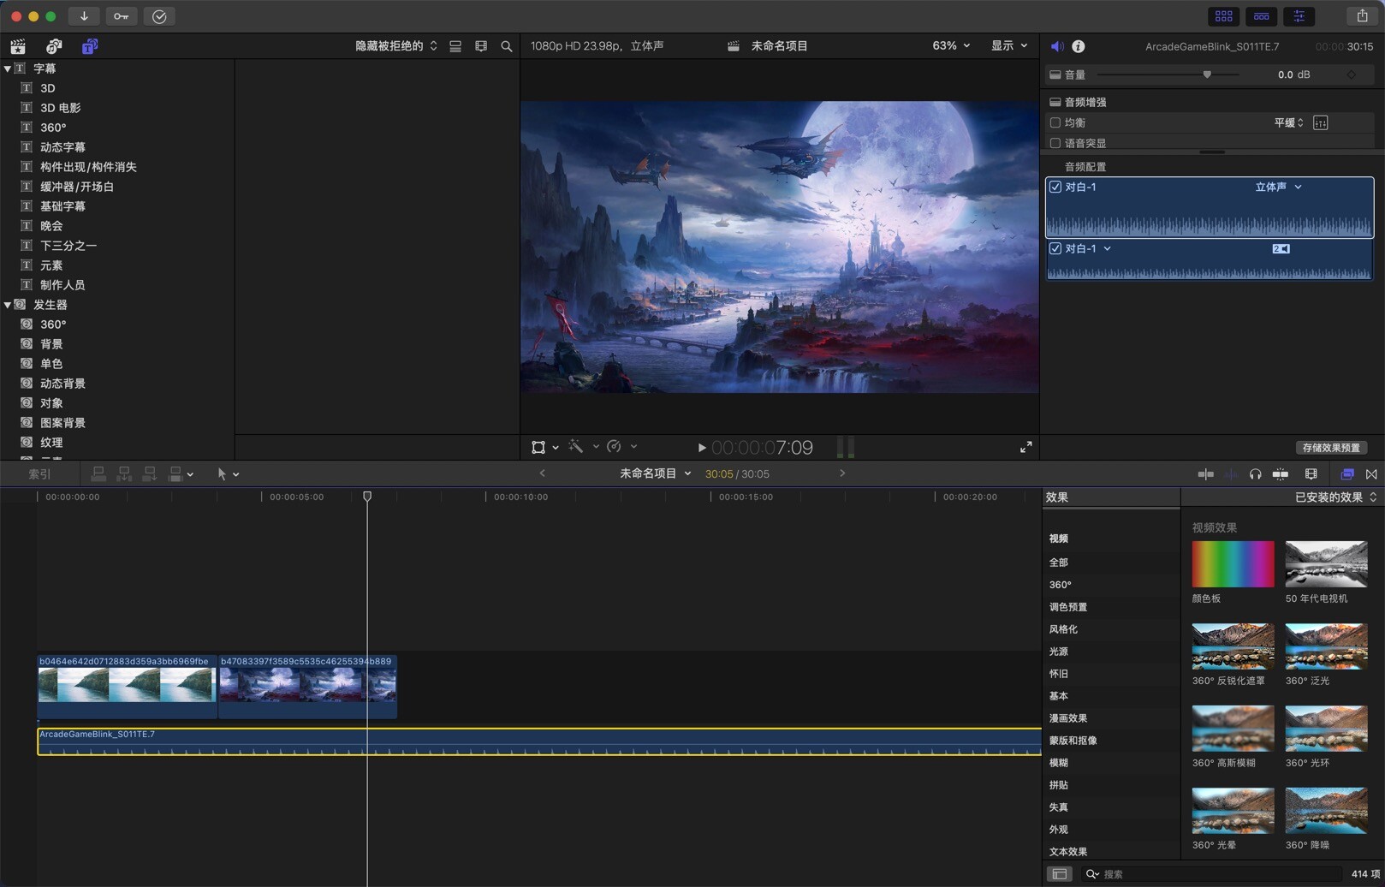Open the 立体声 channel dropdown
The width and height of the screenshot is (1385, 887).
[x=1278, y=187]
